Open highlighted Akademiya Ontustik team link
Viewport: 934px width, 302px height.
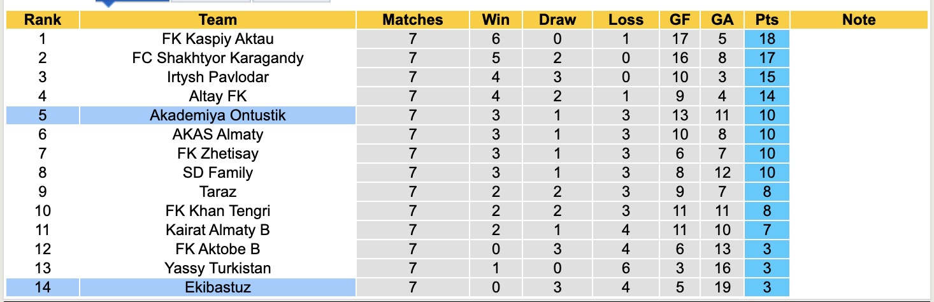pyautogui.click(x=217, y=115)
